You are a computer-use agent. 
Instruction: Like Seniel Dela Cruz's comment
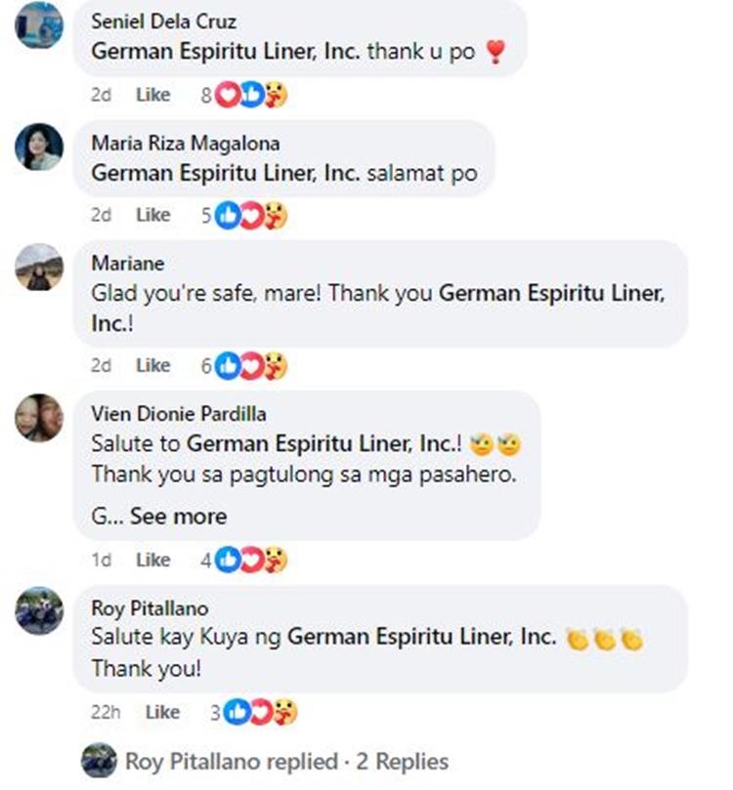153,95
